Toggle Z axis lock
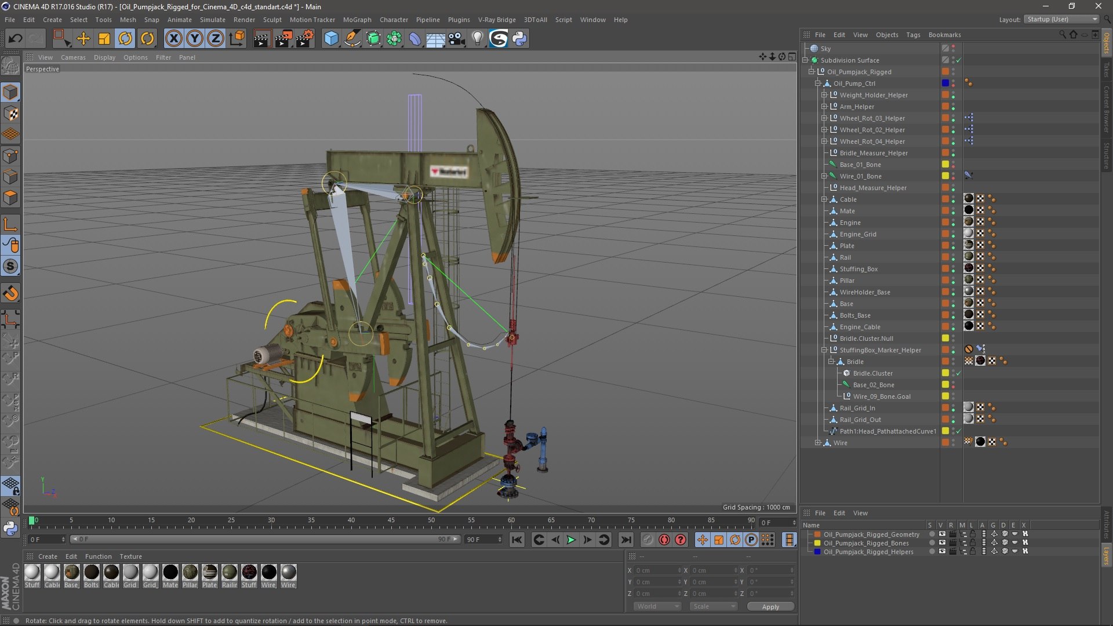The height and width of the screenshot is (626, 1113). [x=216, y=39]
